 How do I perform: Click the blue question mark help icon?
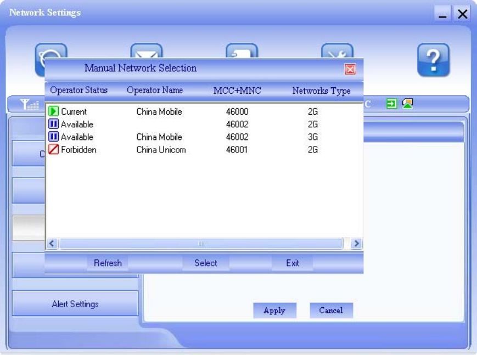point(433,60)
